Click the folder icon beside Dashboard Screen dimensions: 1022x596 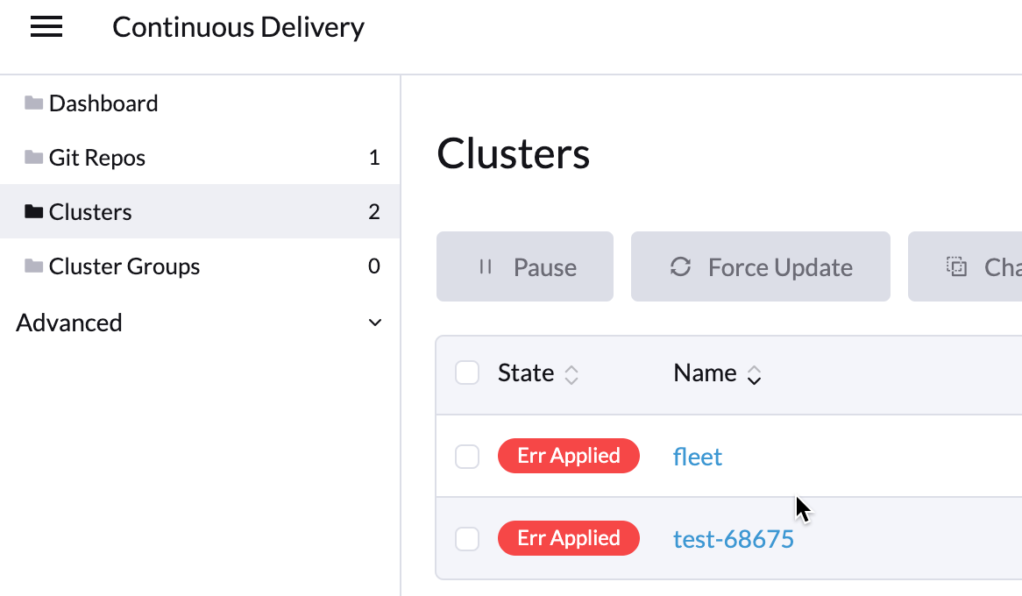tap(32, 103)
